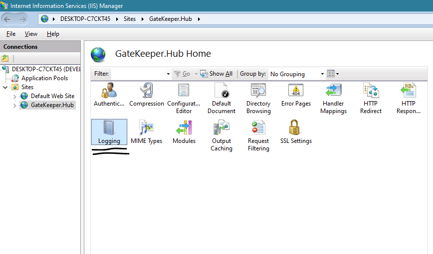This screenshot has height=254, width=433.
Task: Open Handler Mappings feature
Action: click(333, 97)
